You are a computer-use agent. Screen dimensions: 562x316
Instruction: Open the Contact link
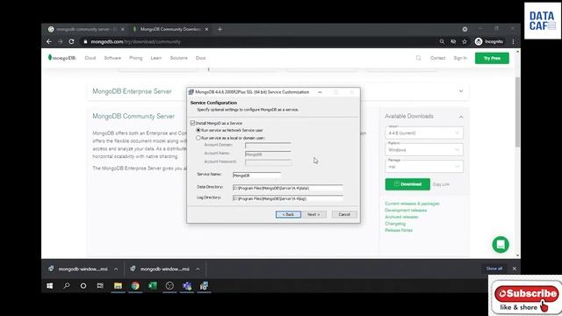pyautogui.click(x=437, y=58)
